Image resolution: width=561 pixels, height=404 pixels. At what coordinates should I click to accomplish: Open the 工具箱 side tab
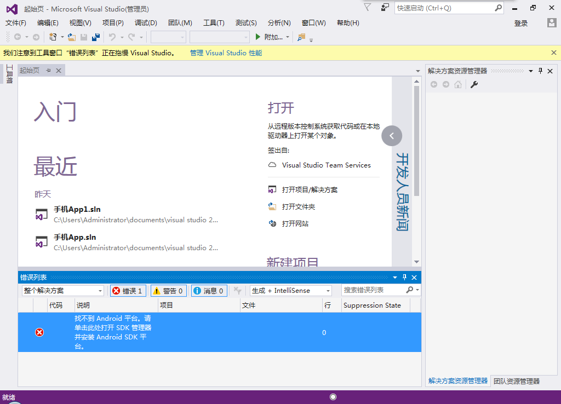(9, 74)
